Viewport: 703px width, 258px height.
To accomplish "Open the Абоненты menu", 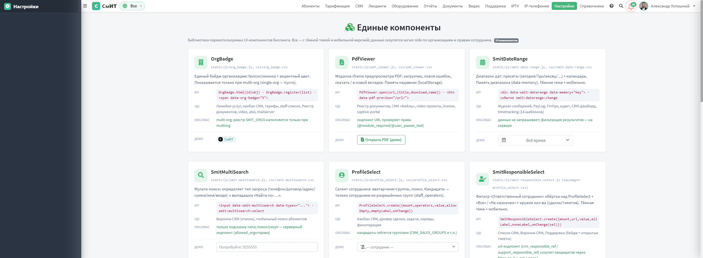I will (x=310, y=6).
